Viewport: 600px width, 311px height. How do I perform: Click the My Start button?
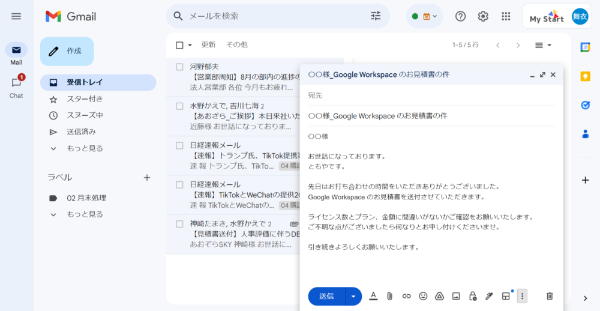coord(547,16)
